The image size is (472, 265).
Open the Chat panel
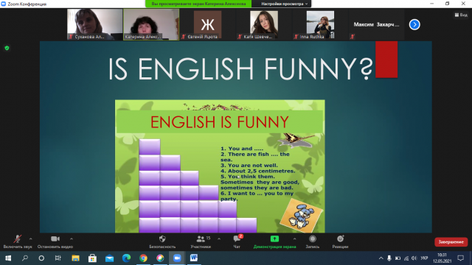(237, 241)
